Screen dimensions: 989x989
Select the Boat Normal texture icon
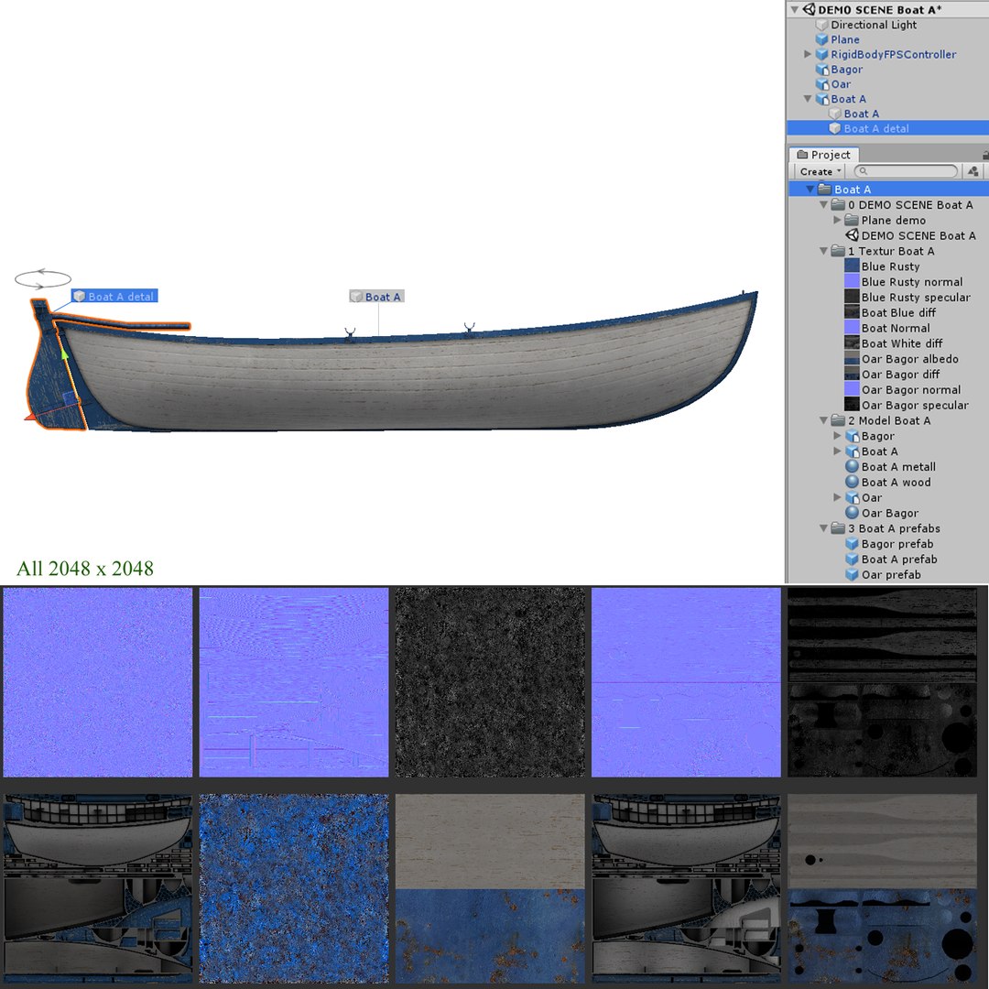pyautogui.click(x=852, y=327)
